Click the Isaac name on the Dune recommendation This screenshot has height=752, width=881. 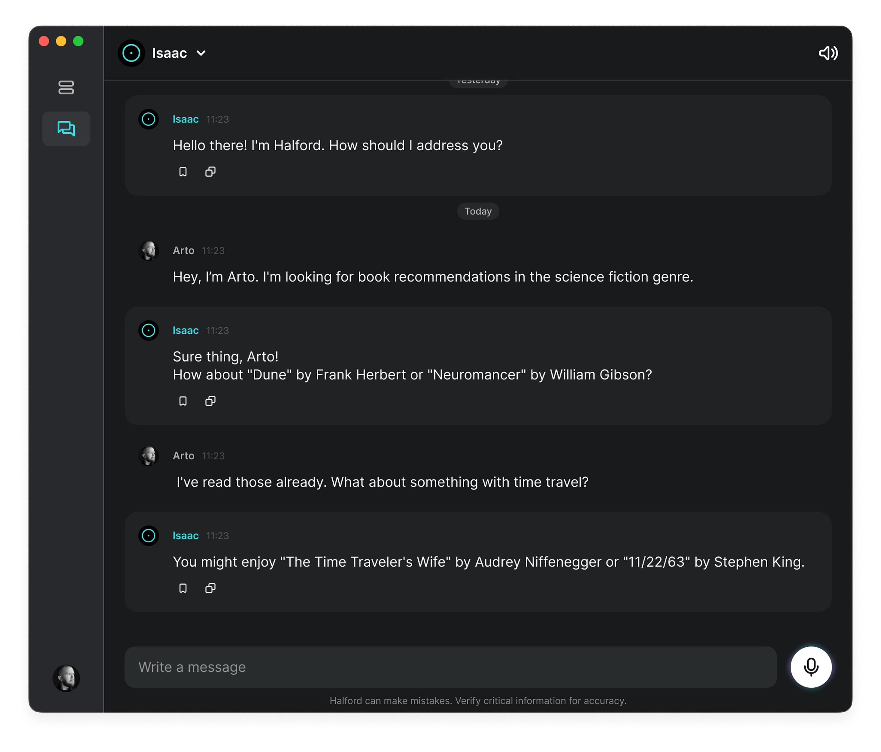coord(185,330)
